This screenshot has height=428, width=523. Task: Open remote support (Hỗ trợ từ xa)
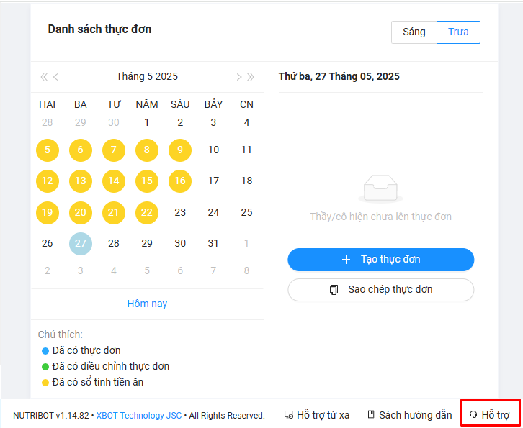(x=317, y=415)
